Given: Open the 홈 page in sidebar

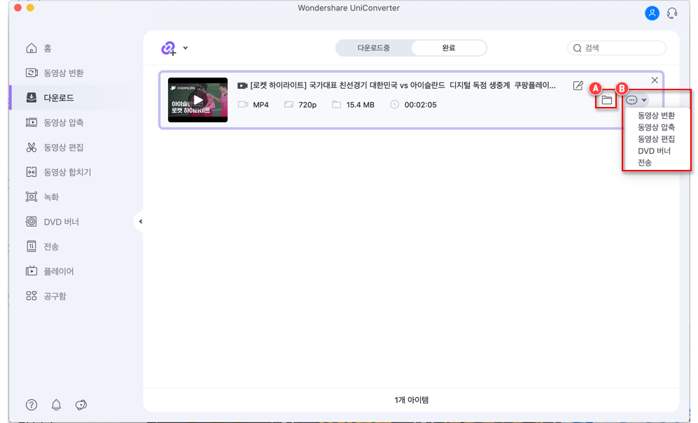Looking at the screenshot, I should 39,48.
